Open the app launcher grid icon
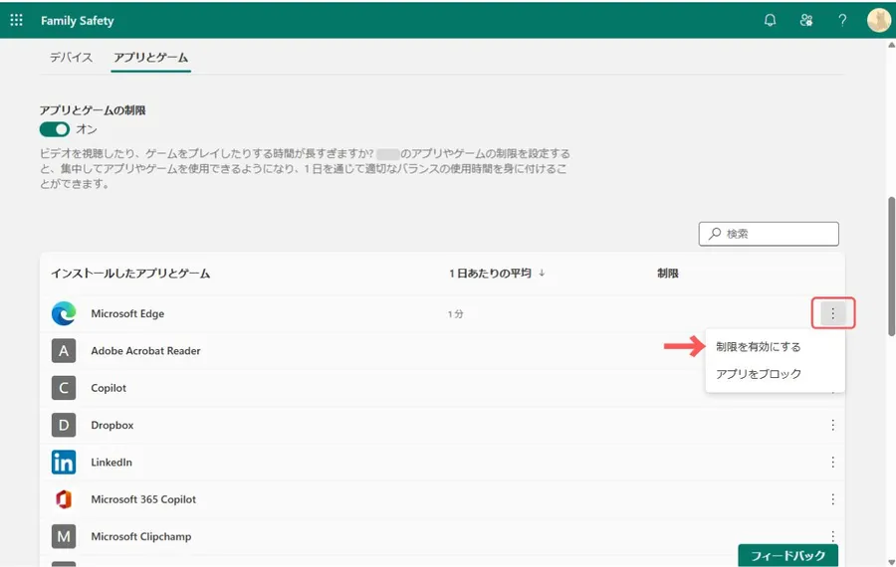The width and height of the screenshot is (896, 567). click(x=16, y=20)
